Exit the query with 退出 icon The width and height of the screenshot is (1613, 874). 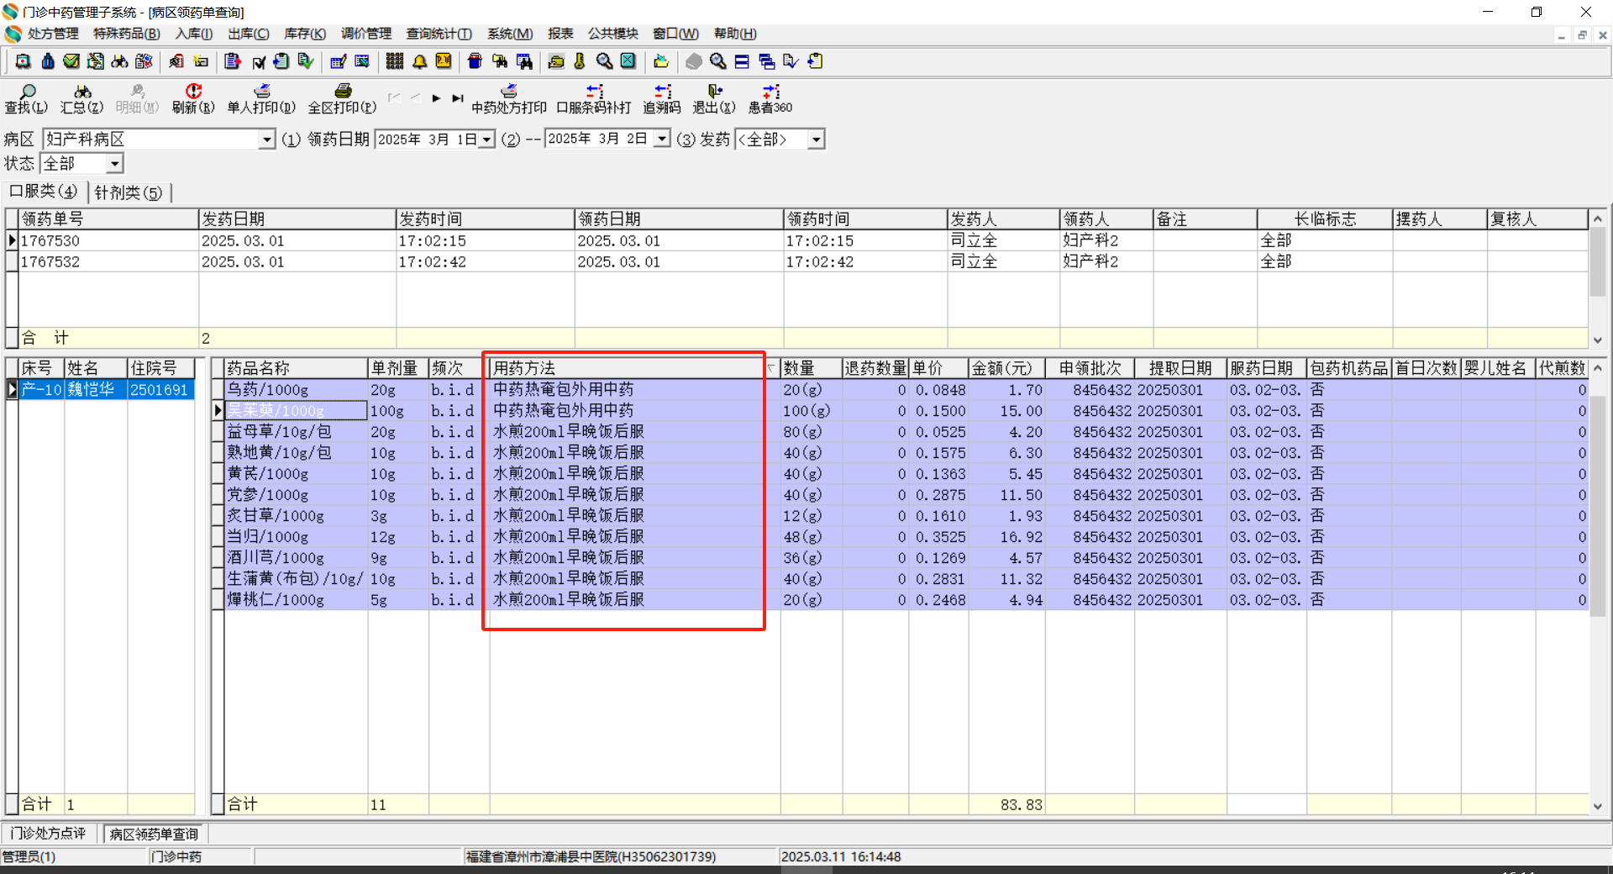(713, 92)
